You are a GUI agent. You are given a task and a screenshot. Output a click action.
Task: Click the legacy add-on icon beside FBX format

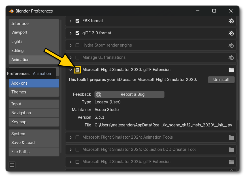click(231, 21)
